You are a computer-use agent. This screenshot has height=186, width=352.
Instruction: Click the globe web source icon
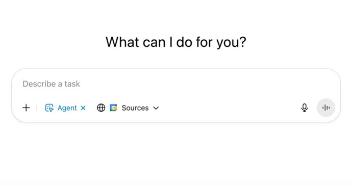101,108
